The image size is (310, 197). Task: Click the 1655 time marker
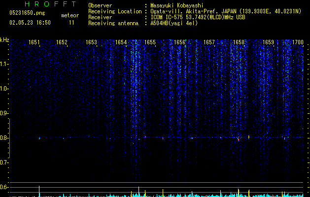[150, 42]
